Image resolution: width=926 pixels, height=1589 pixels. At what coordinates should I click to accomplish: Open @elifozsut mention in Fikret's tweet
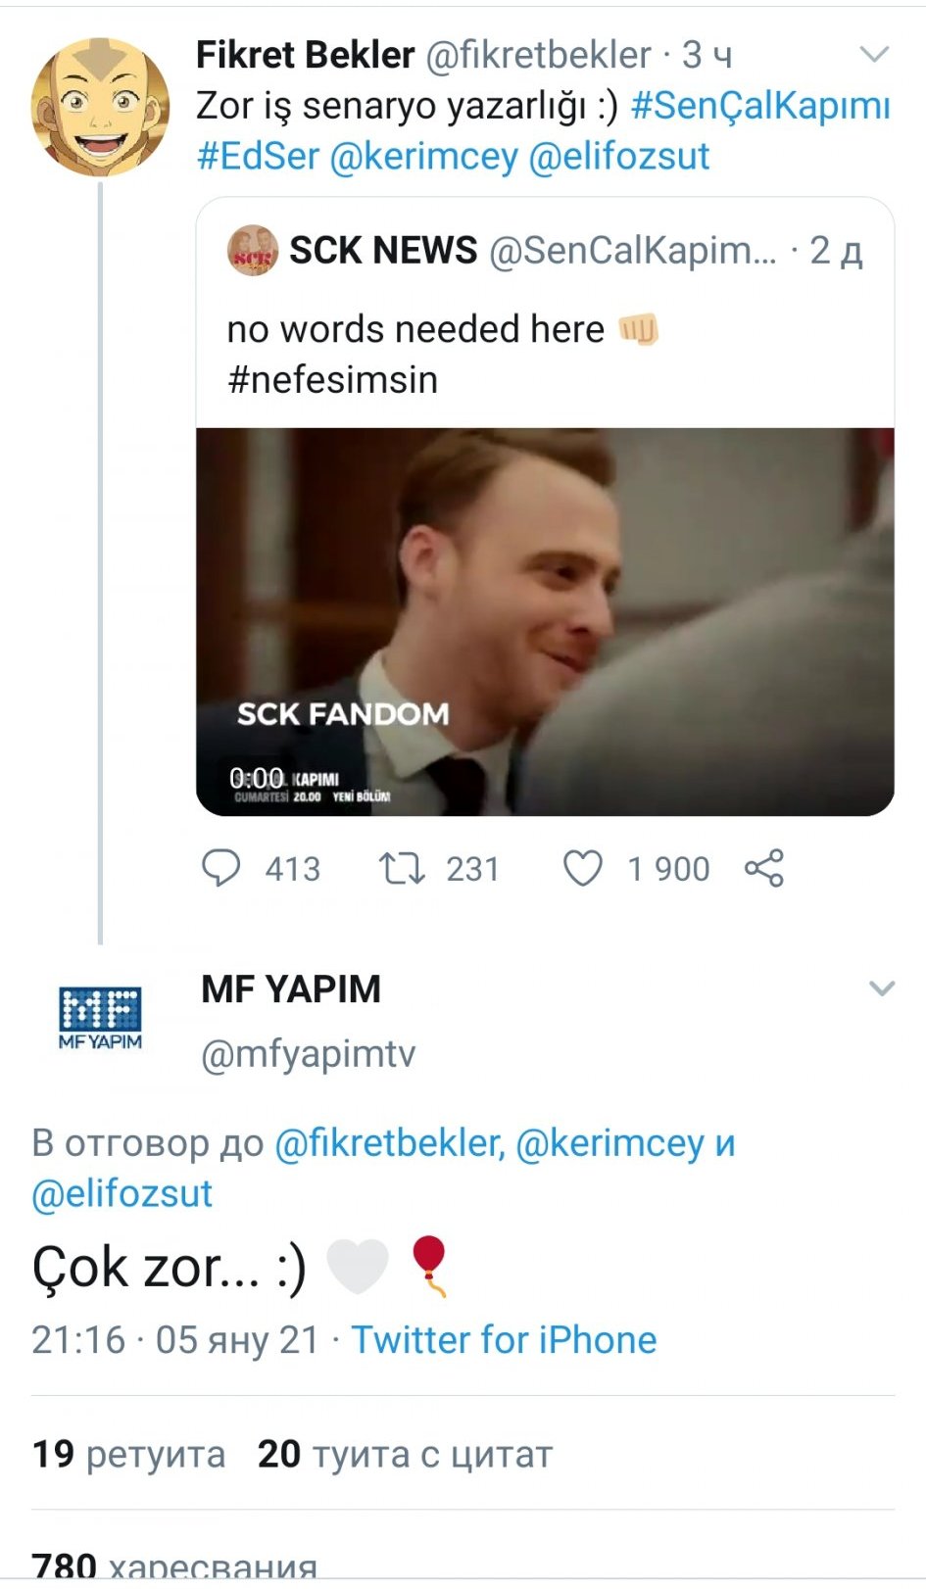pyautogui.click(x=618, y=157)
